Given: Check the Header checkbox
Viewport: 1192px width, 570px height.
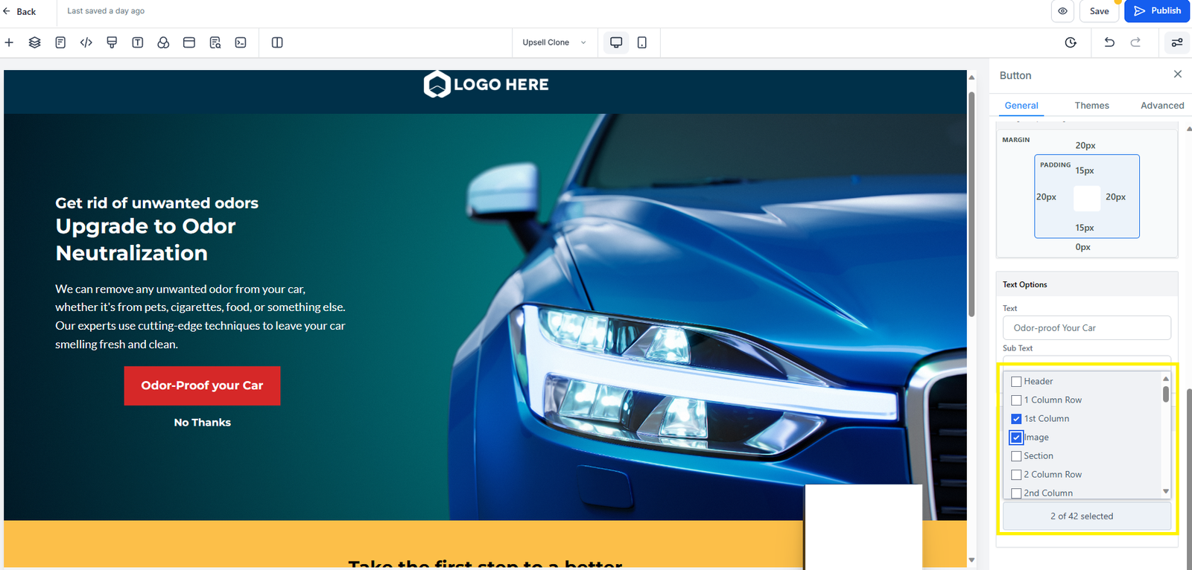Looking at the screenshot, I should (x=1016, y=382).
